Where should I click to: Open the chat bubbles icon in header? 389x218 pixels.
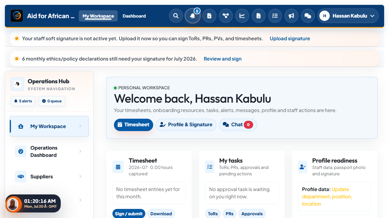coord(308,16)
